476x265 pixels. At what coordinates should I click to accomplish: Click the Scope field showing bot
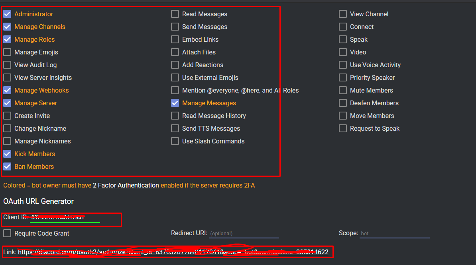click(x=395, y=233)
